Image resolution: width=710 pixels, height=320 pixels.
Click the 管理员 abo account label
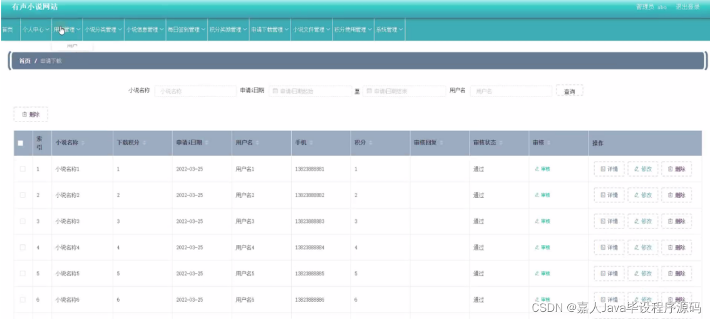click(651, 7)
